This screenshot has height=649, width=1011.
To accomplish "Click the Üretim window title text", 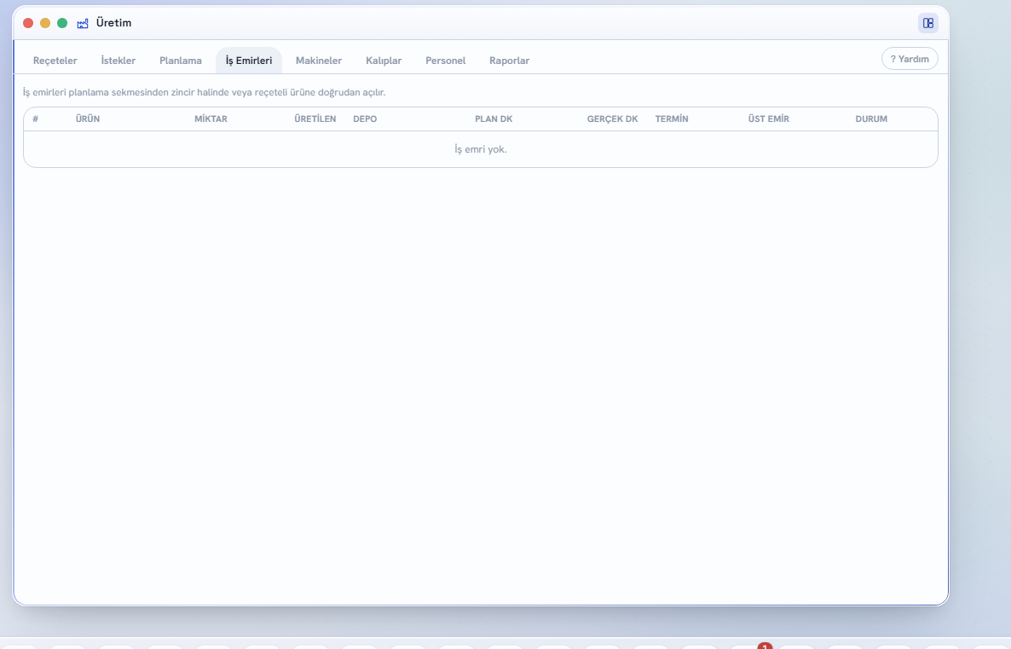I will [x=113, y=23].
